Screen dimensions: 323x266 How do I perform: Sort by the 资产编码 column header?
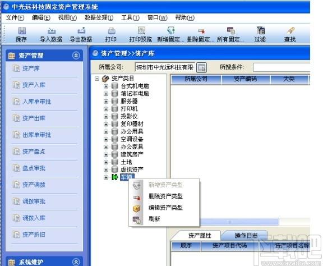pyautogui.click(x=246, y=79)
